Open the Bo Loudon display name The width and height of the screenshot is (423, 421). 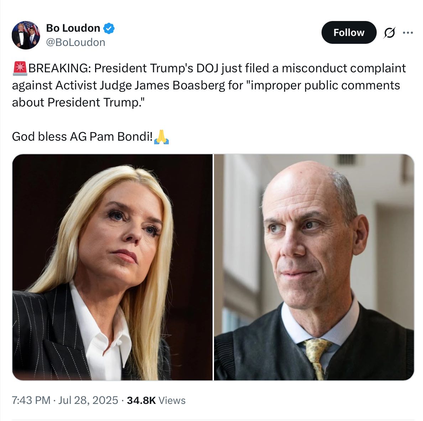[73, 28]
